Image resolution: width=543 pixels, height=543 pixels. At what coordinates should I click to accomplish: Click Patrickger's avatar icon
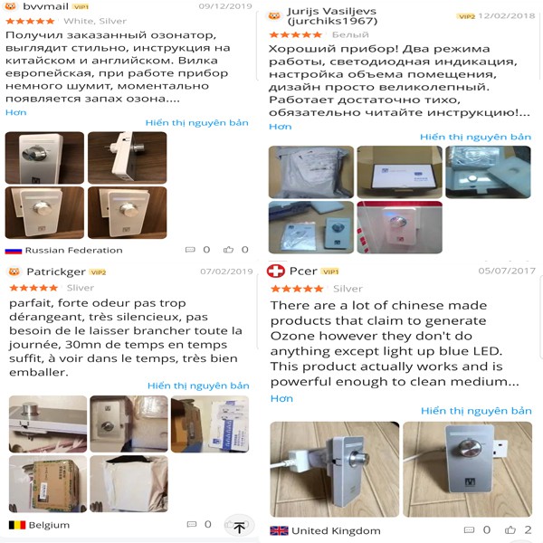(x=14, y=271)
